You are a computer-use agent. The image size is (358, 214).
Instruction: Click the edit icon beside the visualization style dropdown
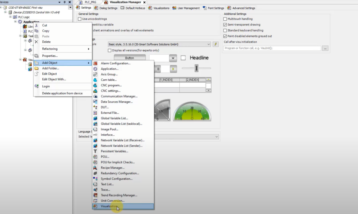tap(215, 44)
